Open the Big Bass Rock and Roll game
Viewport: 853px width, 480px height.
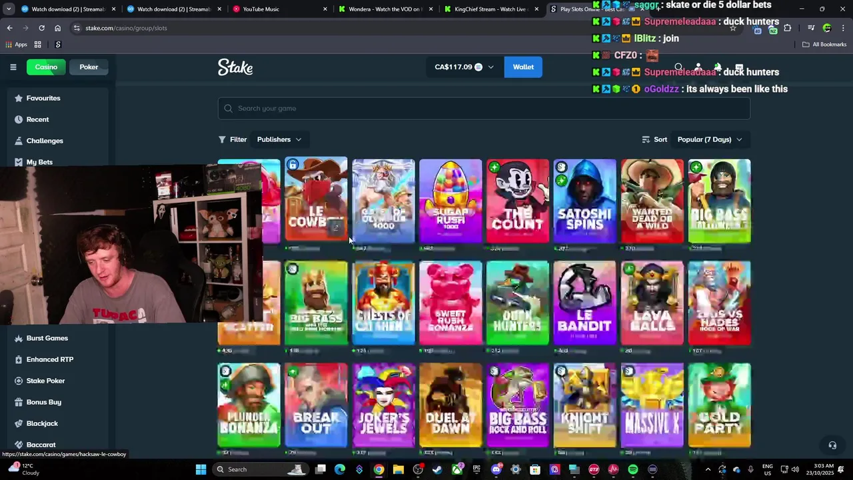518,405
